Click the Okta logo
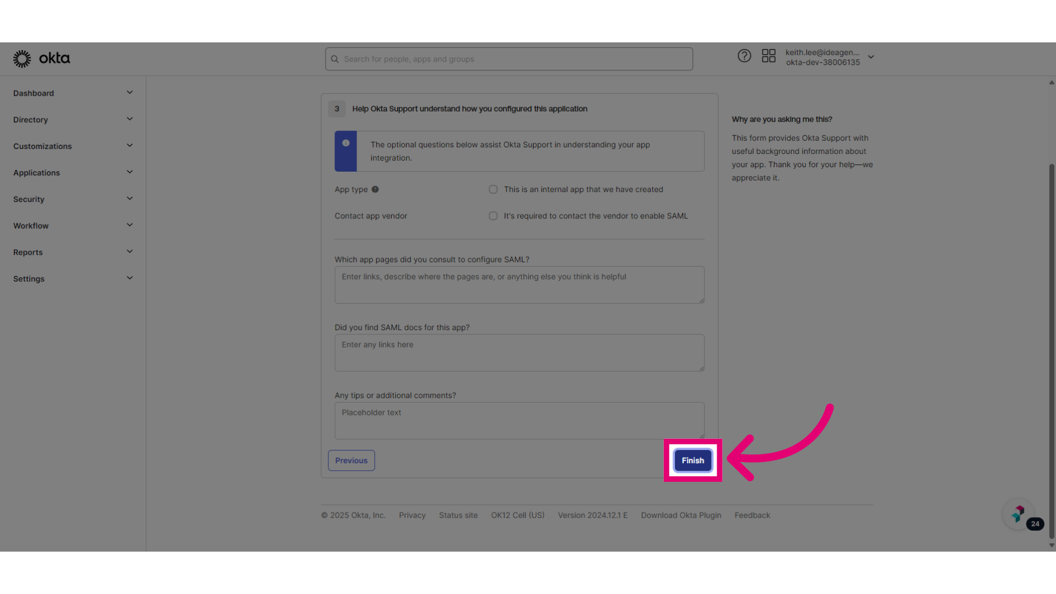Image resolution: width=1056 pixels, height=594 pixels. (x=42, y=58)
